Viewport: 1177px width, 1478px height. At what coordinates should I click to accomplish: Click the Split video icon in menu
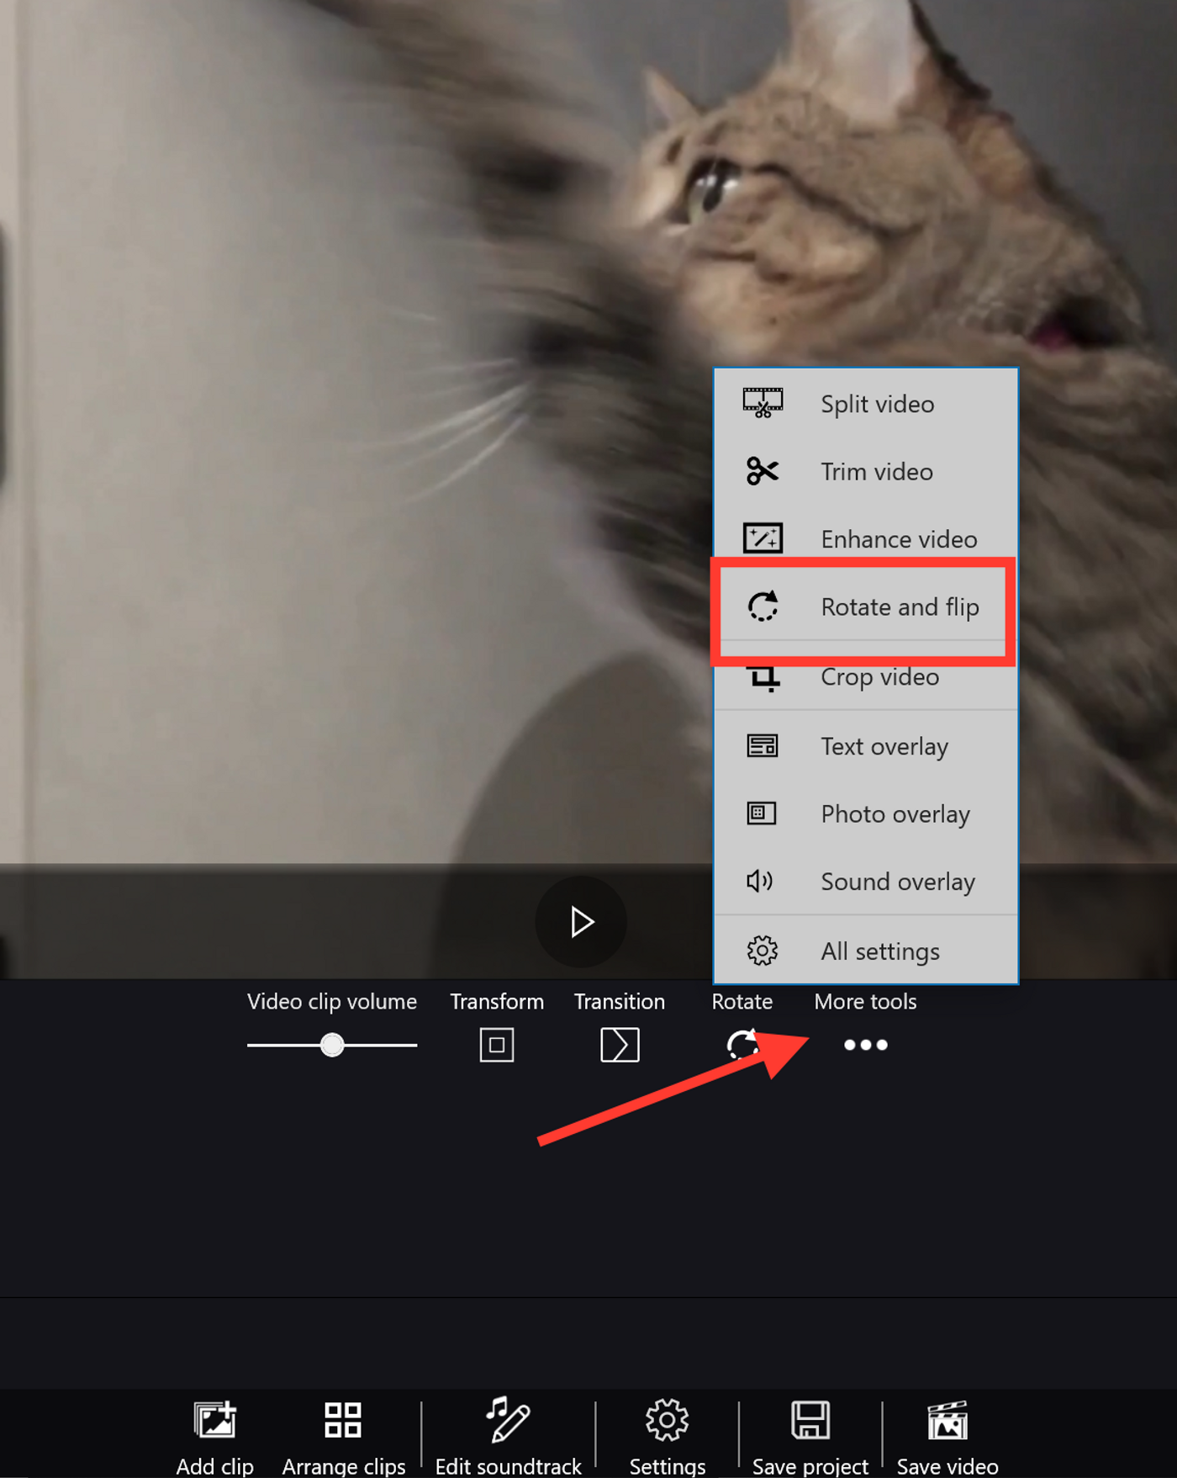click(x=763, y=404)
